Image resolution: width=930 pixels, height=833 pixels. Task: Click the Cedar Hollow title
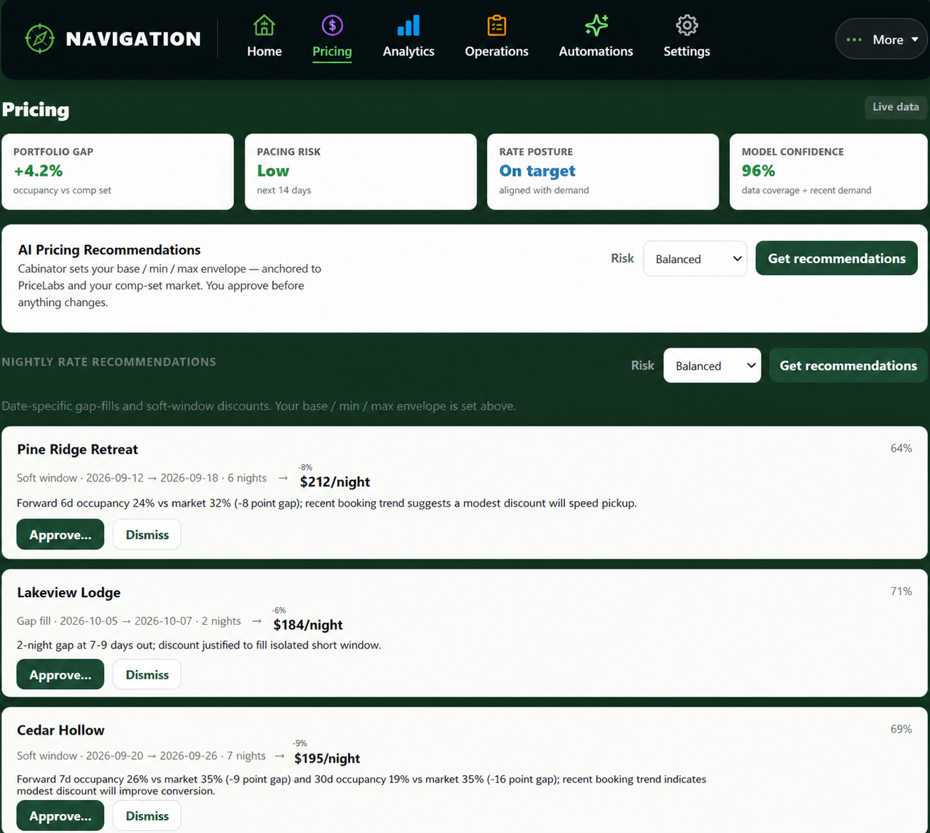point(60,730)
